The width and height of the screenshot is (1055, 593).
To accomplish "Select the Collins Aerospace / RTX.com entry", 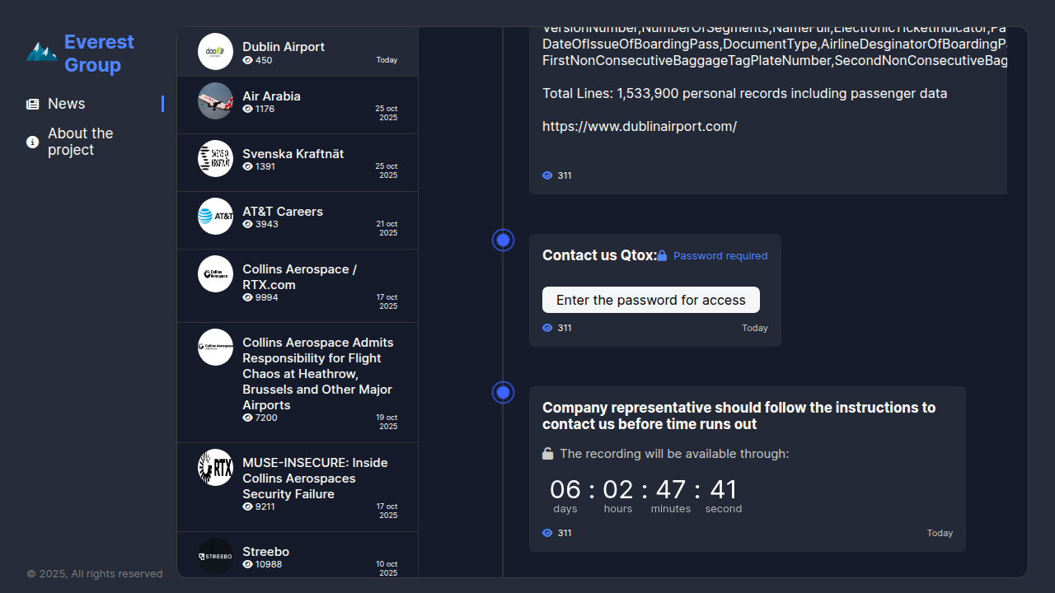I will 299,278.
